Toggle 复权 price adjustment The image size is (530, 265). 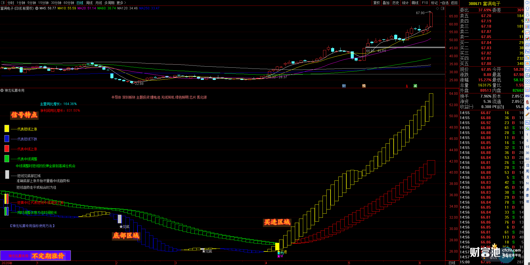coord(376,3)
